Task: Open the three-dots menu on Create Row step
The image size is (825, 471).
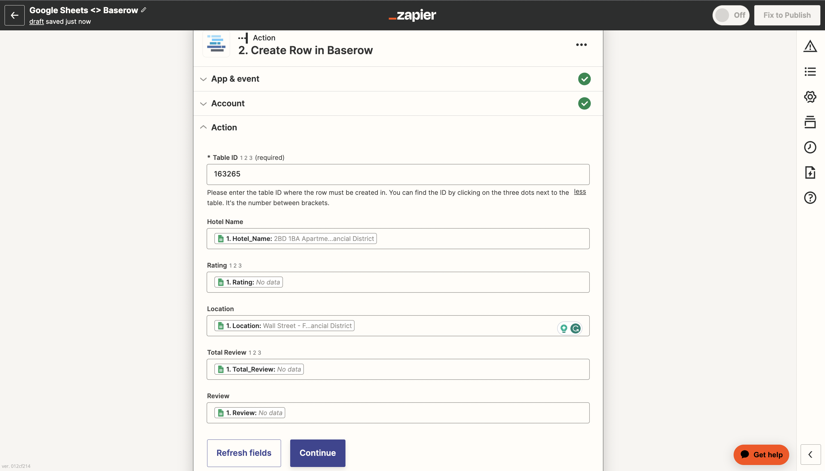Action: 581,45
